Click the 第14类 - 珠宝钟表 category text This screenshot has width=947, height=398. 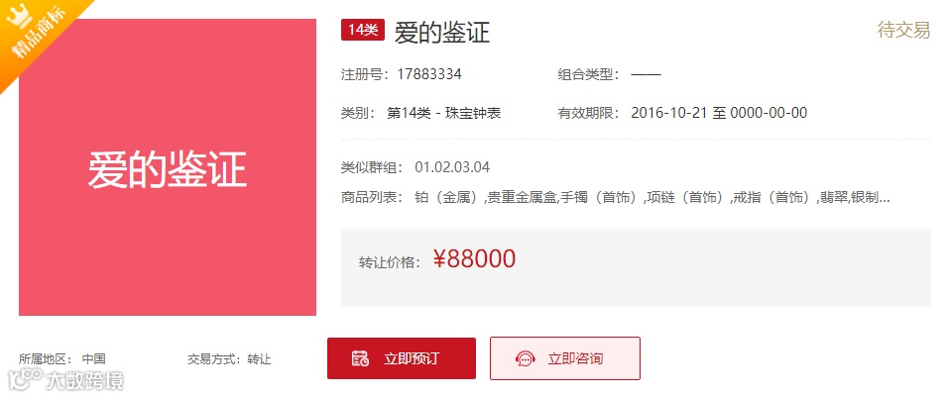click(x=444, y=113)
